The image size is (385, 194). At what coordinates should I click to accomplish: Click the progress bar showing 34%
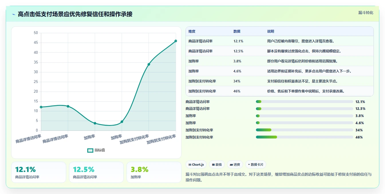[305, 130]
